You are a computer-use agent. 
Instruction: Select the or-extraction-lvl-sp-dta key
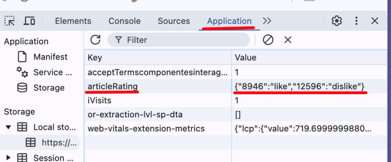[135, 115]
